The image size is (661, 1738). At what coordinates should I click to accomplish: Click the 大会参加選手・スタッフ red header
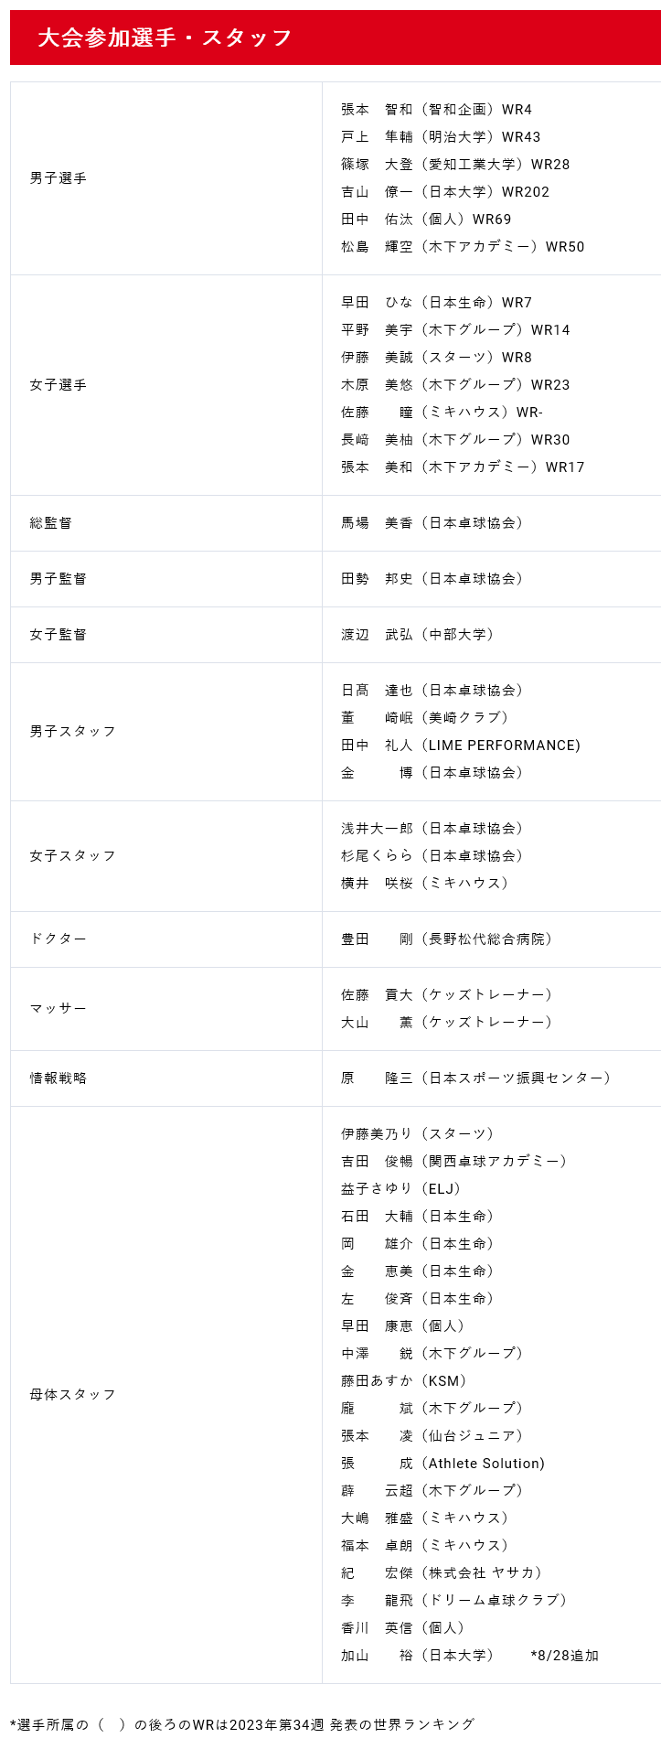coord(336,38)
